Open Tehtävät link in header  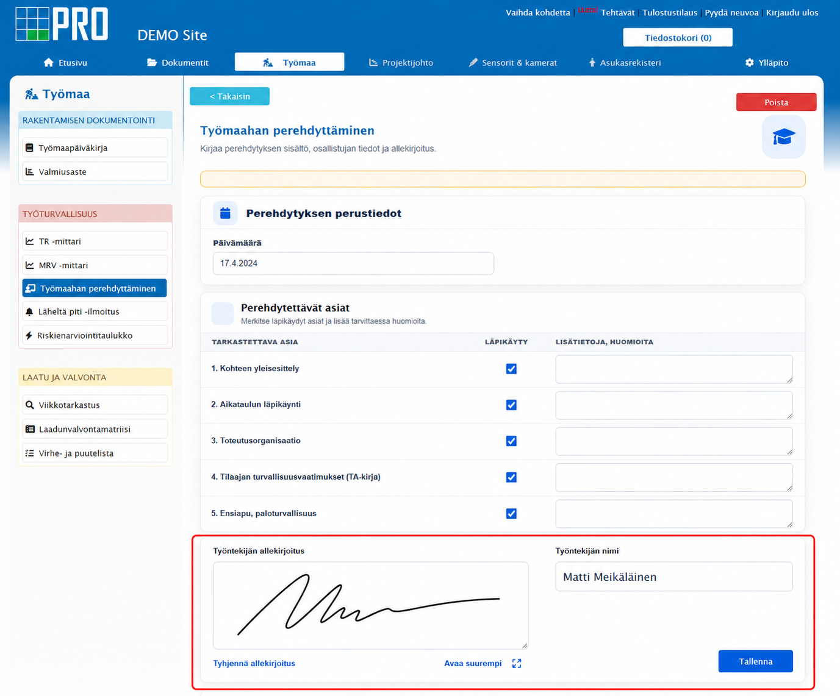(617, 12)
